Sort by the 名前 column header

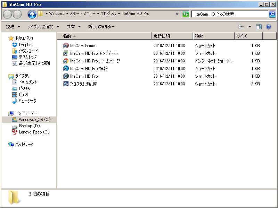coord(104,36)
